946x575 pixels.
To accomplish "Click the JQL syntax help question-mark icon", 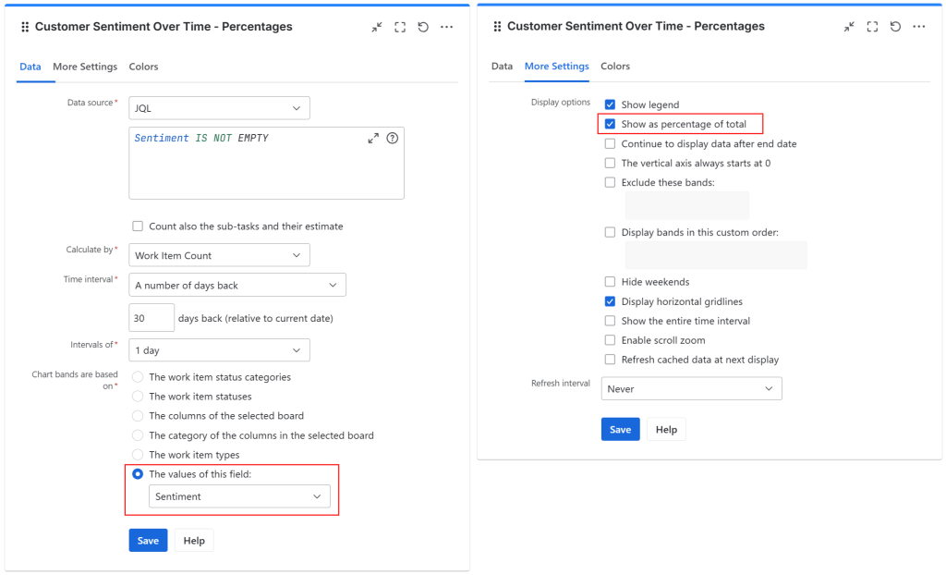I will [x=392, y=139].
